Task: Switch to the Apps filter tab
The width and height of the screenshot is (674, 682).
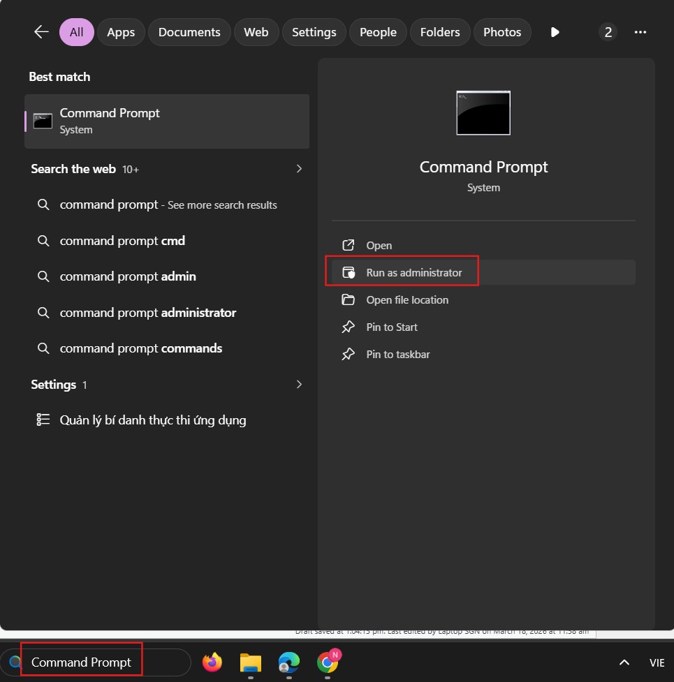Action: point(121,32)
